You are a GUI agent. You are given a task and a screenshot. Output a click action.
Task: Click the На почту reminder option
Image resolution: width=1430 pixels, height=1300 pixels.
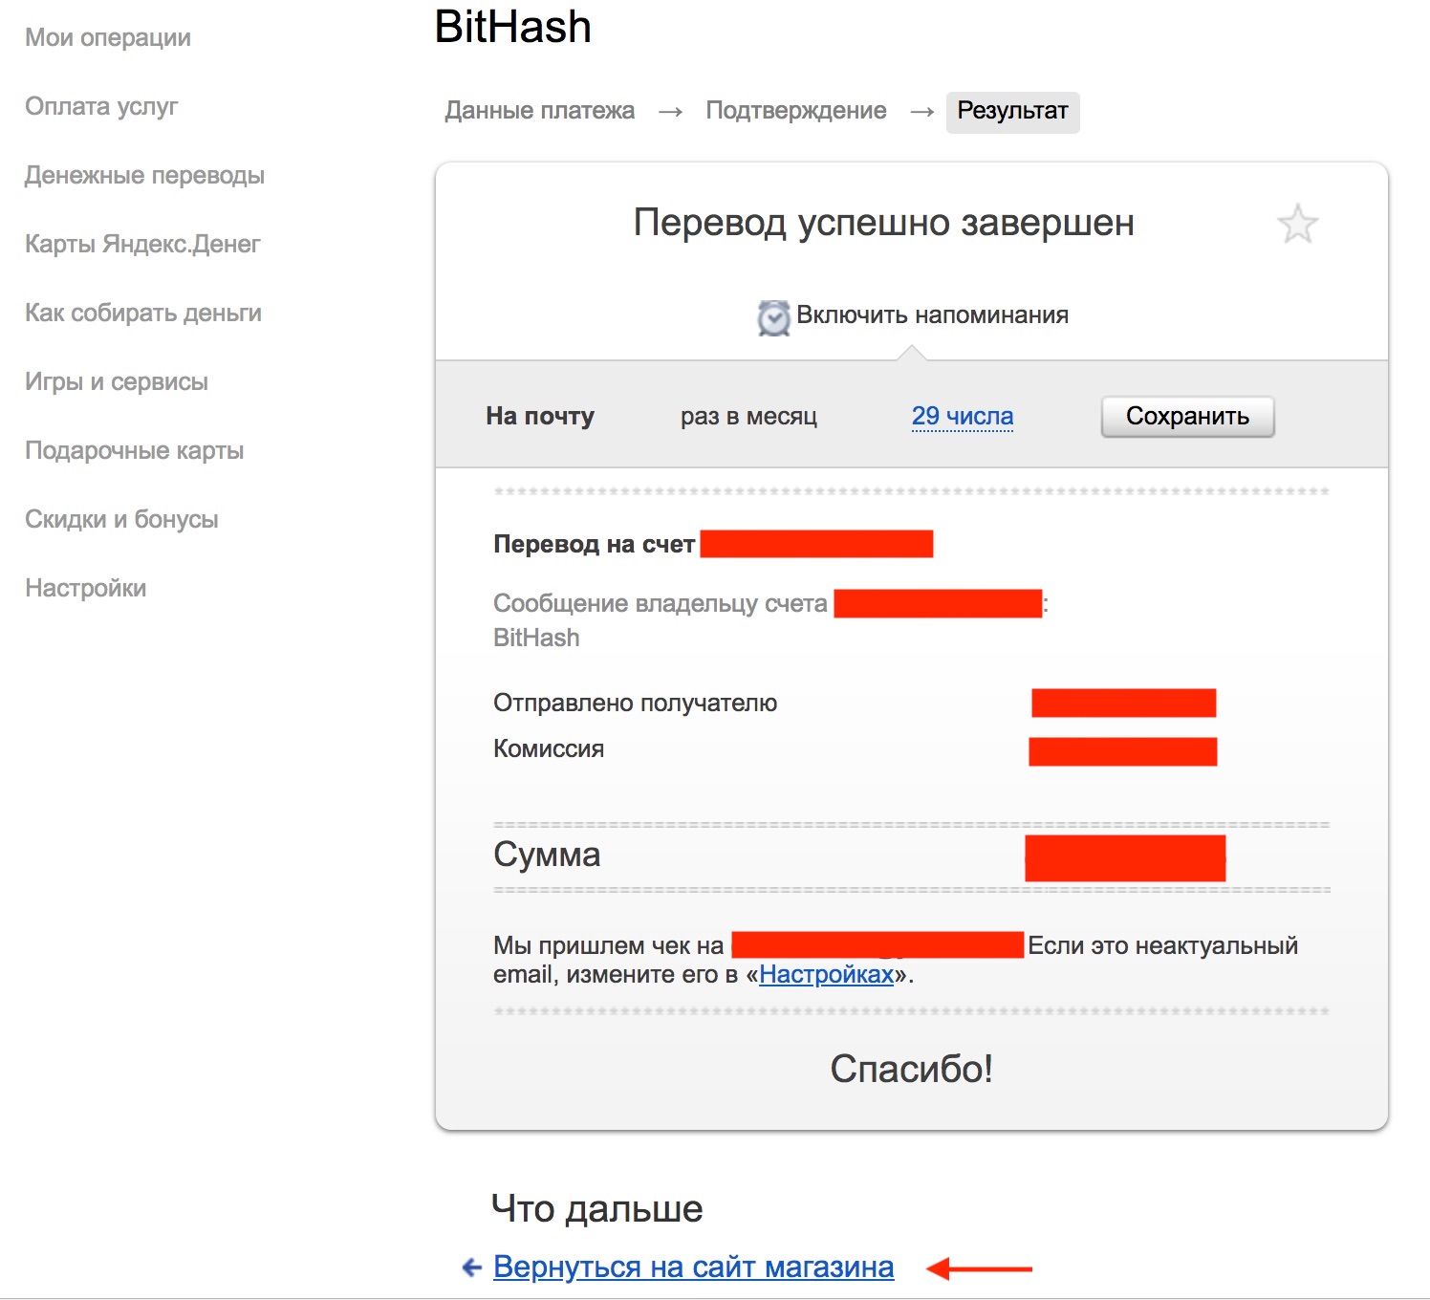coord(540,416)
